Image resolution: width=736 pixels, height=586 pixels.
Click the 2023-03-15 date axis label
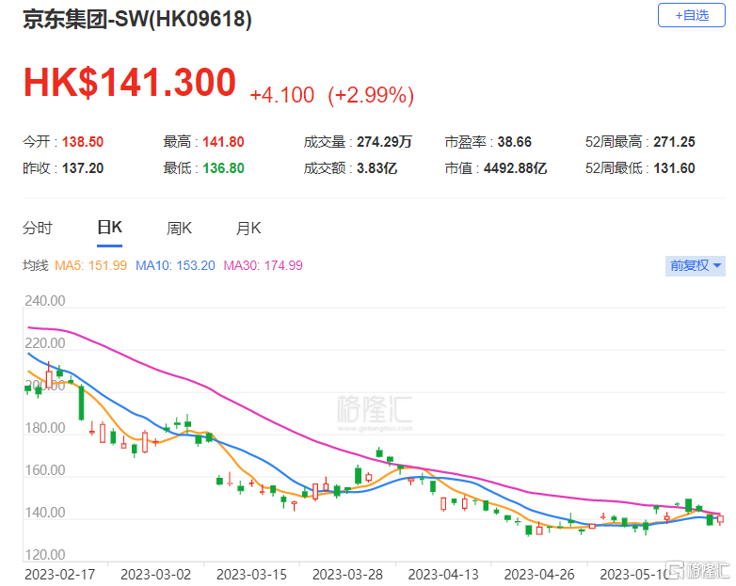[251, 575]
